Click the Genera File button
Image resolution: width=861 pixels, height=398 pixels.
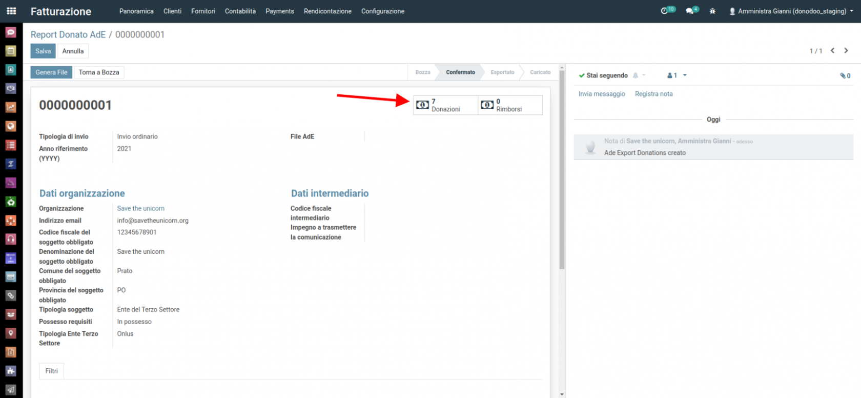point(51,72)
